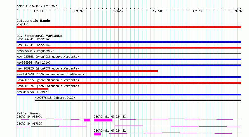Click the 17161k ruler tick label
Image resolution: width=249 pixels, height=137 pixels.
pos(158,11)
